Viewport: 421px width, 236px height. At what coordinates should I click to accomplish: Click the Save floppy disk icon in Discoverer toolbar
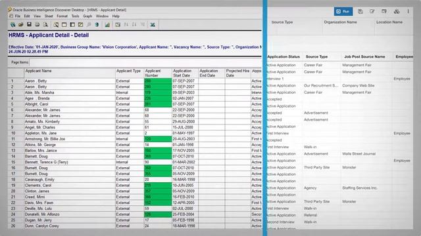(29, 25)
